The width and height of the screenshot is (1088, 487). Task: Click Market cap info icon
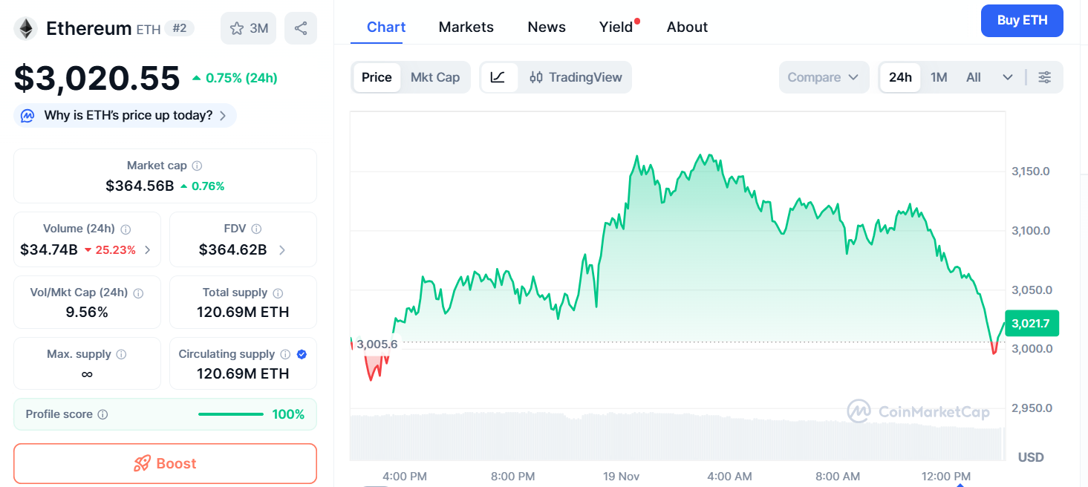(197, 166)
